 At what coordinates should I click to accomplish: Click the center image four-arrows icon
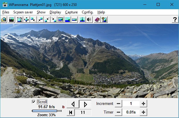pos(26,20)
